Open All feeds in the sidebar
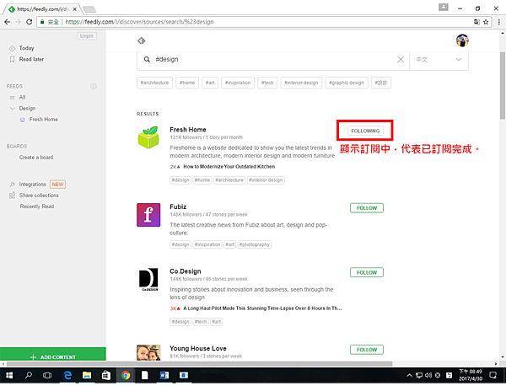506x386 pixels. coord(22,98)
